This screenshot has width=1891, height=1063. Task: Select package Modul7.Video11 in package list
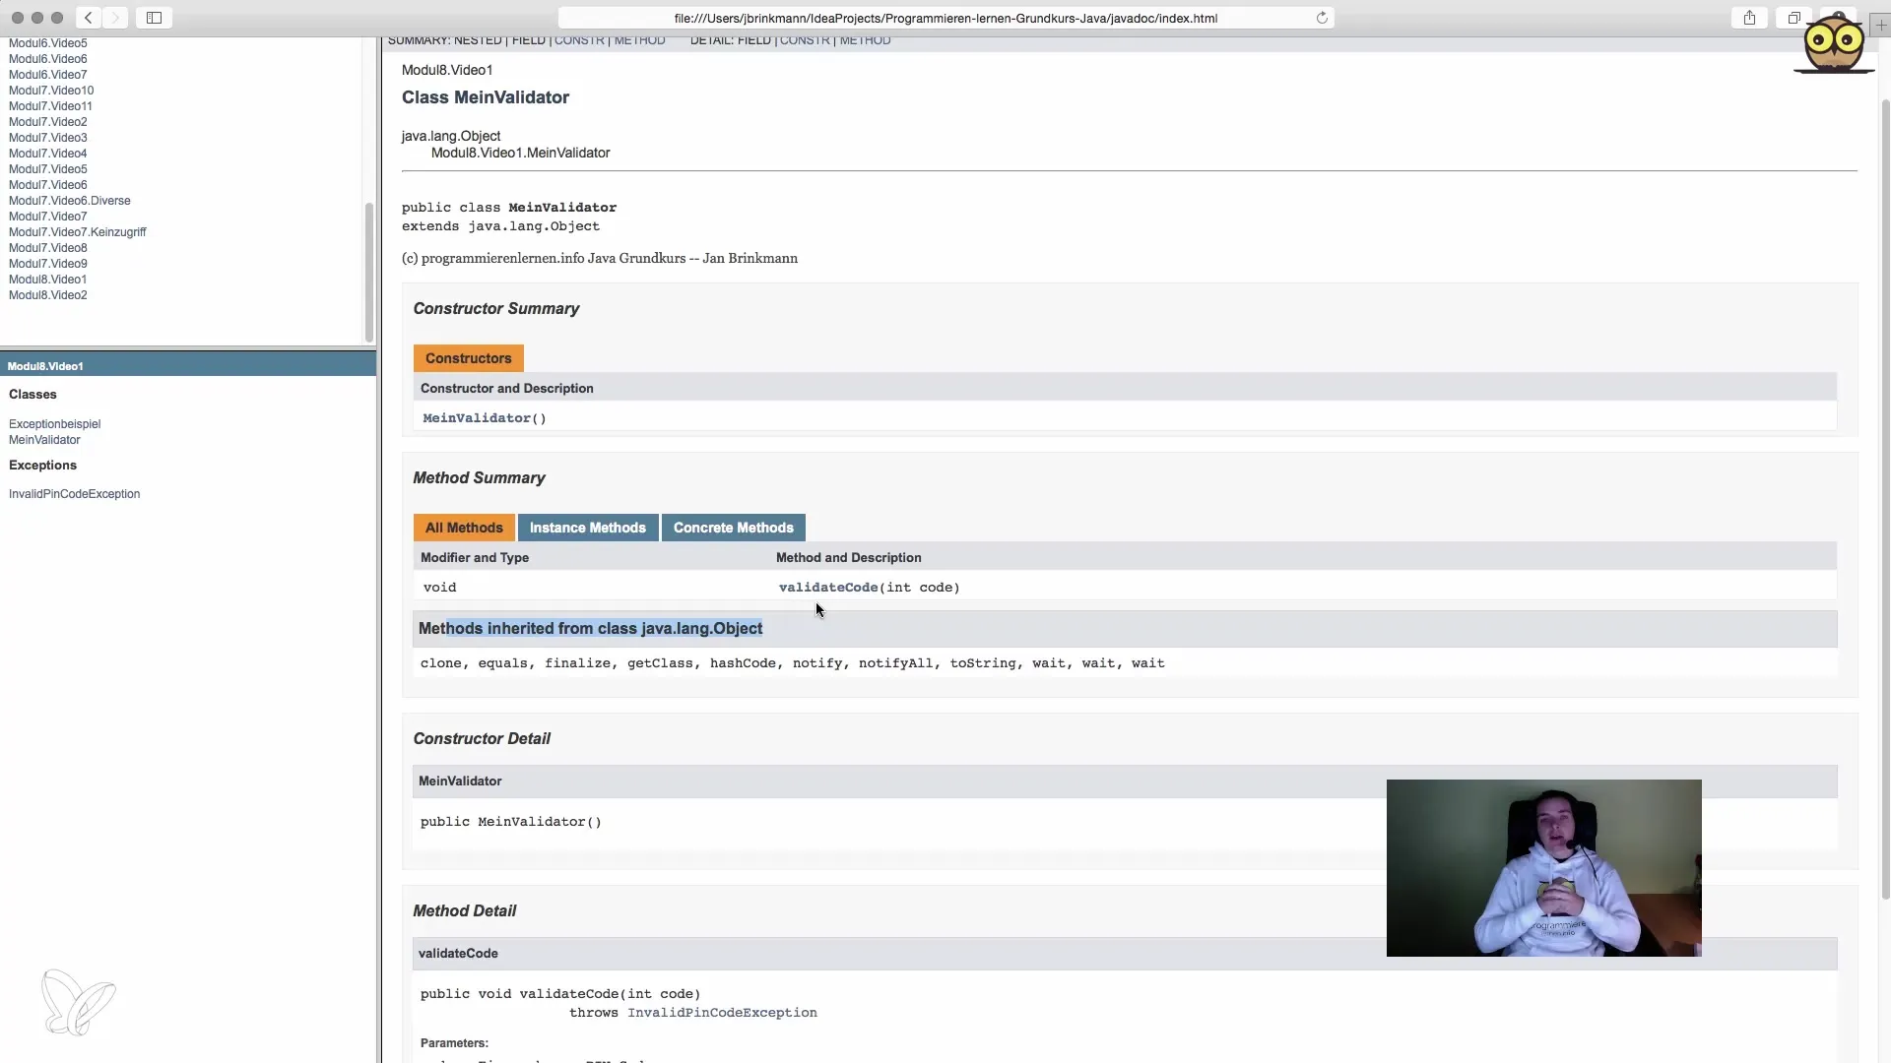pyautogui.click(x=50, y=106)
